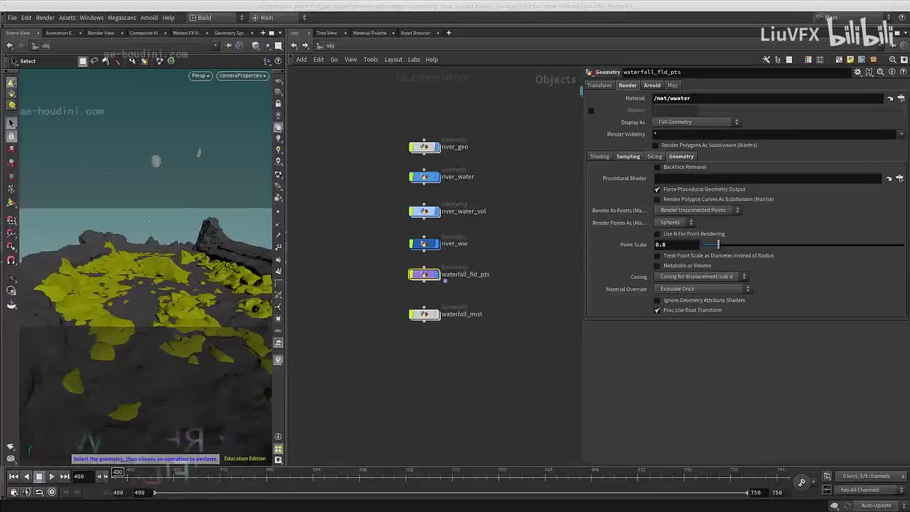Open network editor search magnifier
Viewport: 910px width, 512px height.
[893, 60]
